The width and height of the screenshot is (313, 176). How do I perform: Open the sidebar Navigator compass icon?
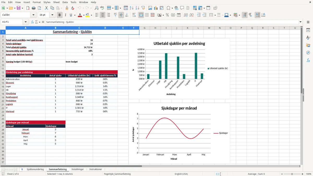tap(308, 53)
